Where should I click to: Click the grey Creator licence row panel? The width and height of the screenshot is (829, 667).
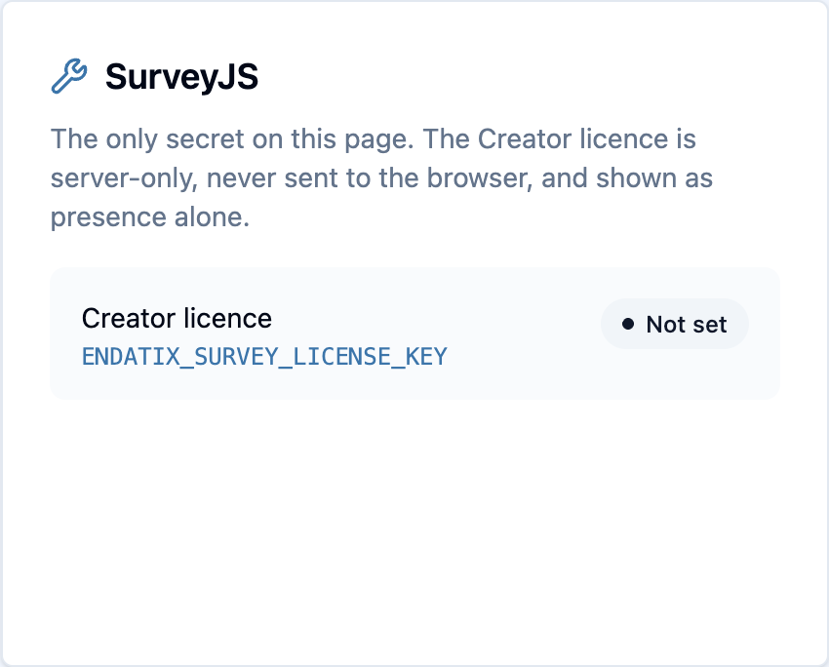pos(415,333)
